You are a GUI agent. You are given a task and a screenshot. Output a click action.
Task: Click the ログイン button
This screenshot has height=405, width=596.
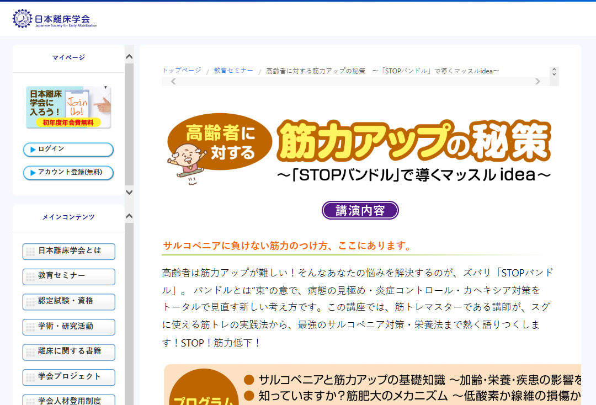click(68, 150)
